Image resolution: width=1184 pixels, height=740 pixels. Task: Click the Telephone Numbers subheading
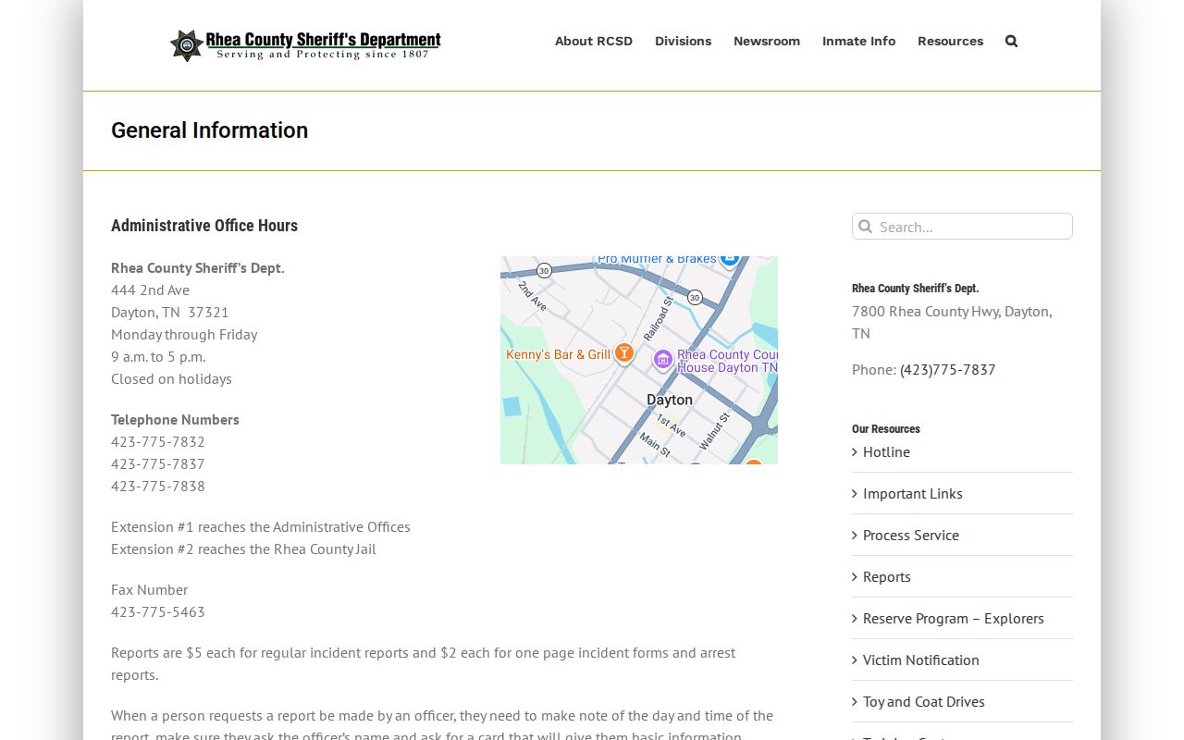[175, 419]
